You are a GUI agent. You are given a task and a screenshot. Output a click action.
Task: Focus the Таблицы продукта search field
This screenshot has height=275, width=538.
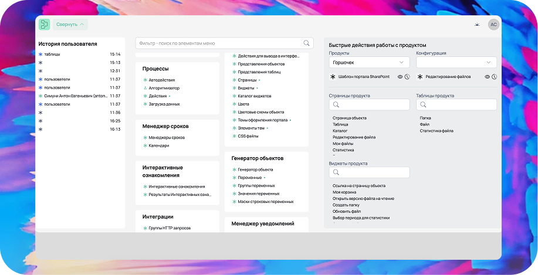click(456, 104)
